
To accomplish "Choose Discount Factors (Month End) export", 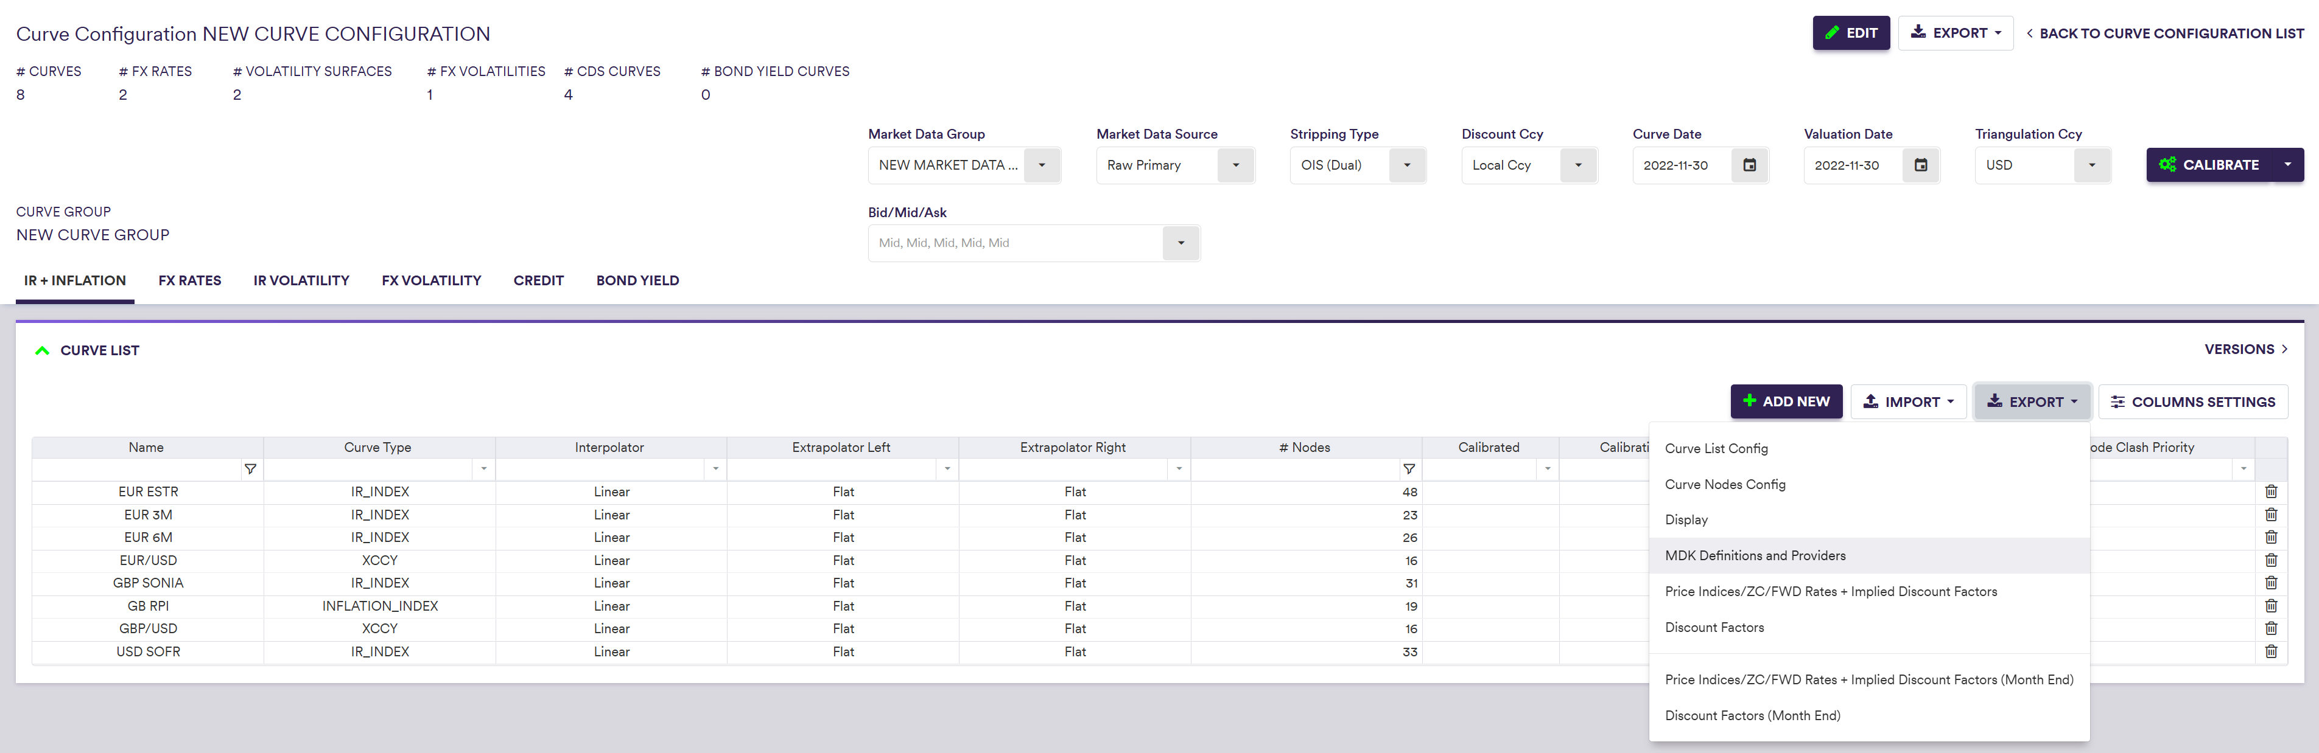I will pyautogui.click(x=1752, y=716).
